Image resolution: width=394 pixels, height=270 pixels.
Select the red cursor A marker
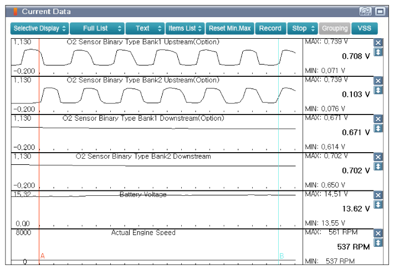(x=43, y=256)
